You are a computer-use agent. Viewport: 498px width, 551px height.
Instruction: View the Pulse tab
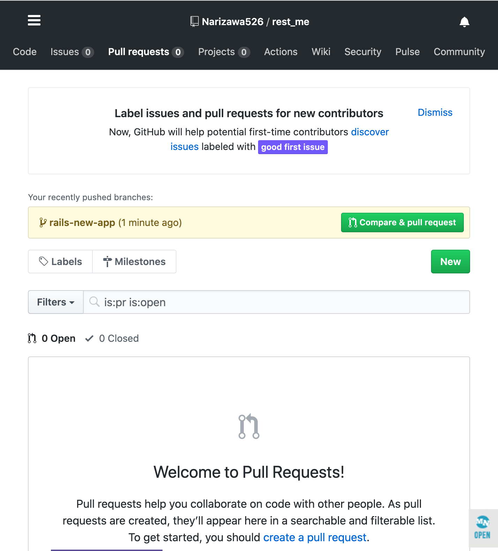[x=407, y=52]
